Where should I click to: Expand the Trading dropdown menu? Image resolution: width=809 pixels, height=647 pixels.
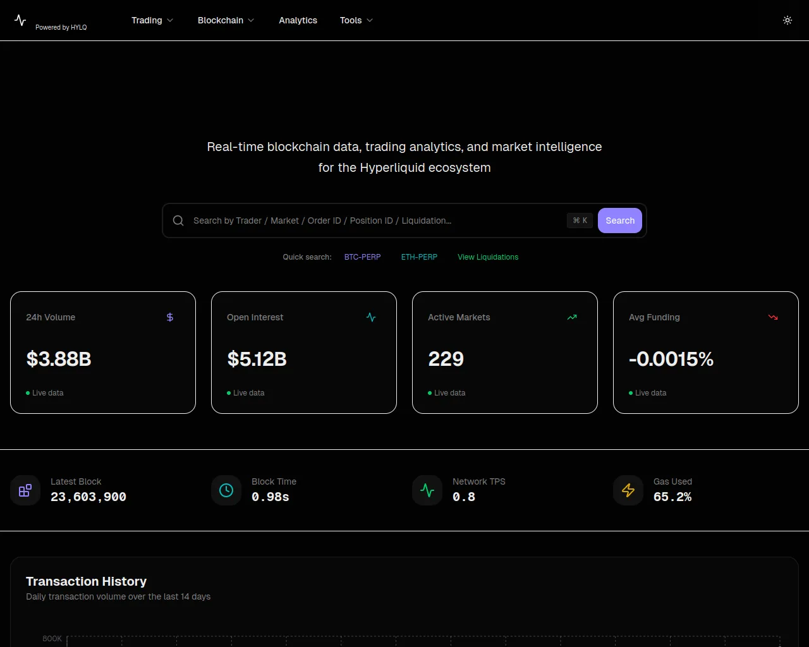click(x=152, y=20)
